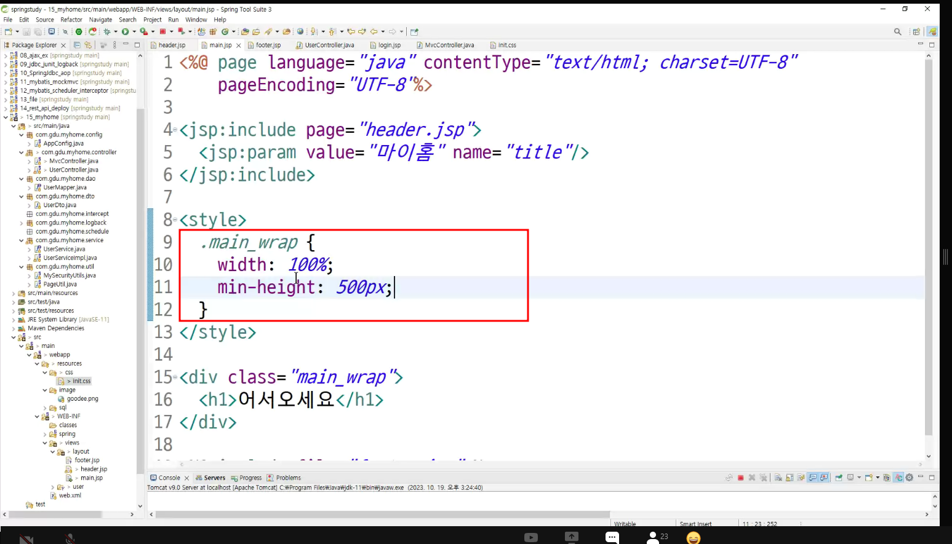The height and width of the screenshot is (544, 952).
Task: Close the Package Explorer view
Action: click(63, 45)
